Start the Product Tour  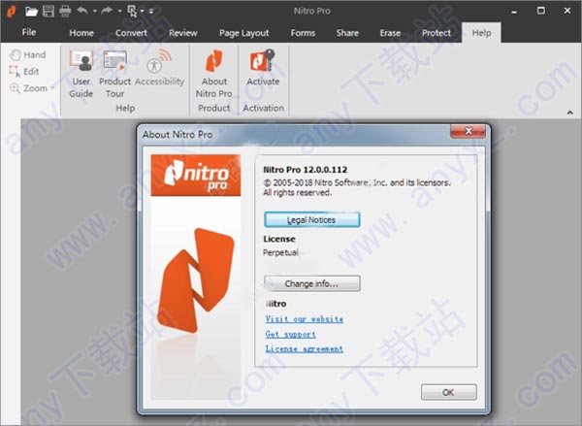(x=114, y=75)
